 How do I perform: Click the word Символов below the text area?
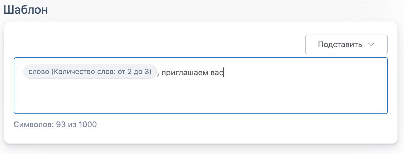[34, 124]
